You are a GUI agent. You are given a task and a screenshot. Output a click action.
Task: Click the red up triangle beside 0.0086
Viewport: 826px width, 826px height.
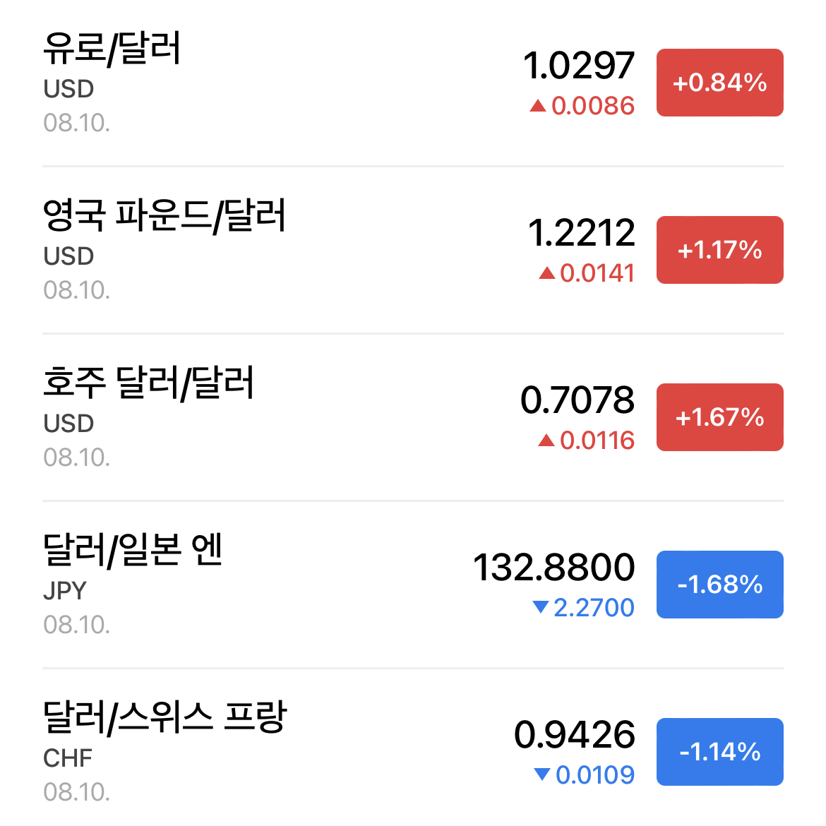[538, 106]
